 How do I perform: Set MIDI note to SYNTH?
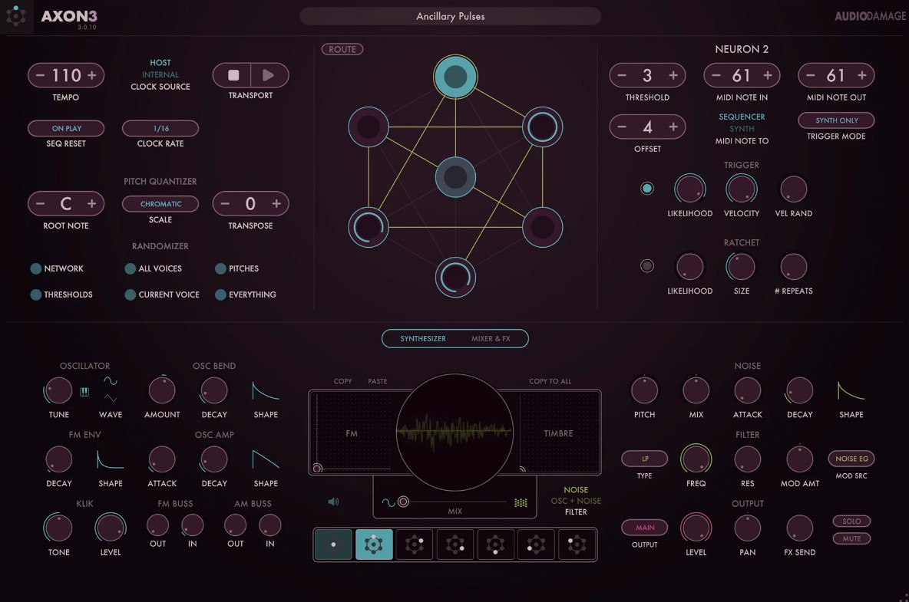point(742,129)
